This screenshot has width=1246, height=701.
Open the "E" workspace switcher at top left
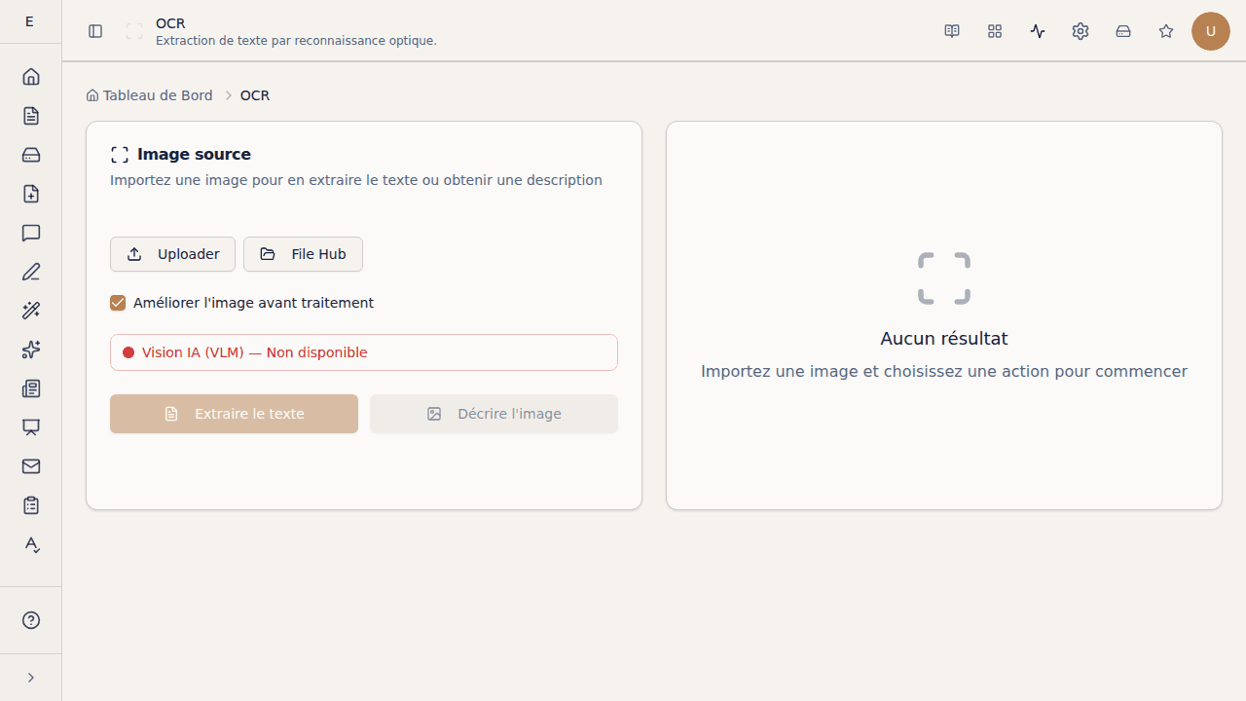tap(29, 21)
